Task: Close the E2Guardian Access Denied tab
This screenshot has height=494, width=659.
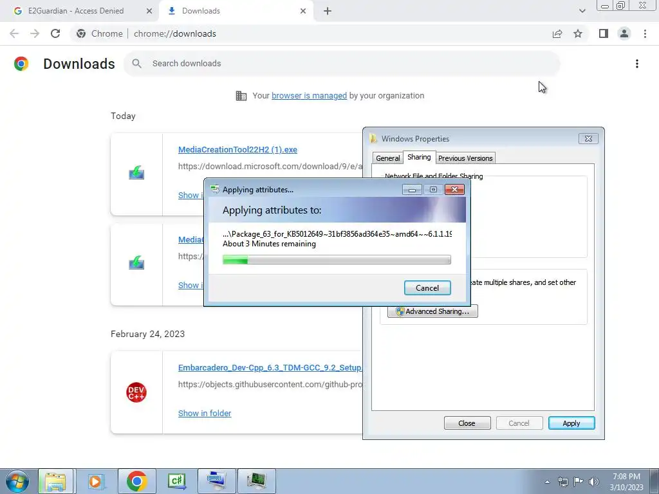Action: (x=149, y=11)
